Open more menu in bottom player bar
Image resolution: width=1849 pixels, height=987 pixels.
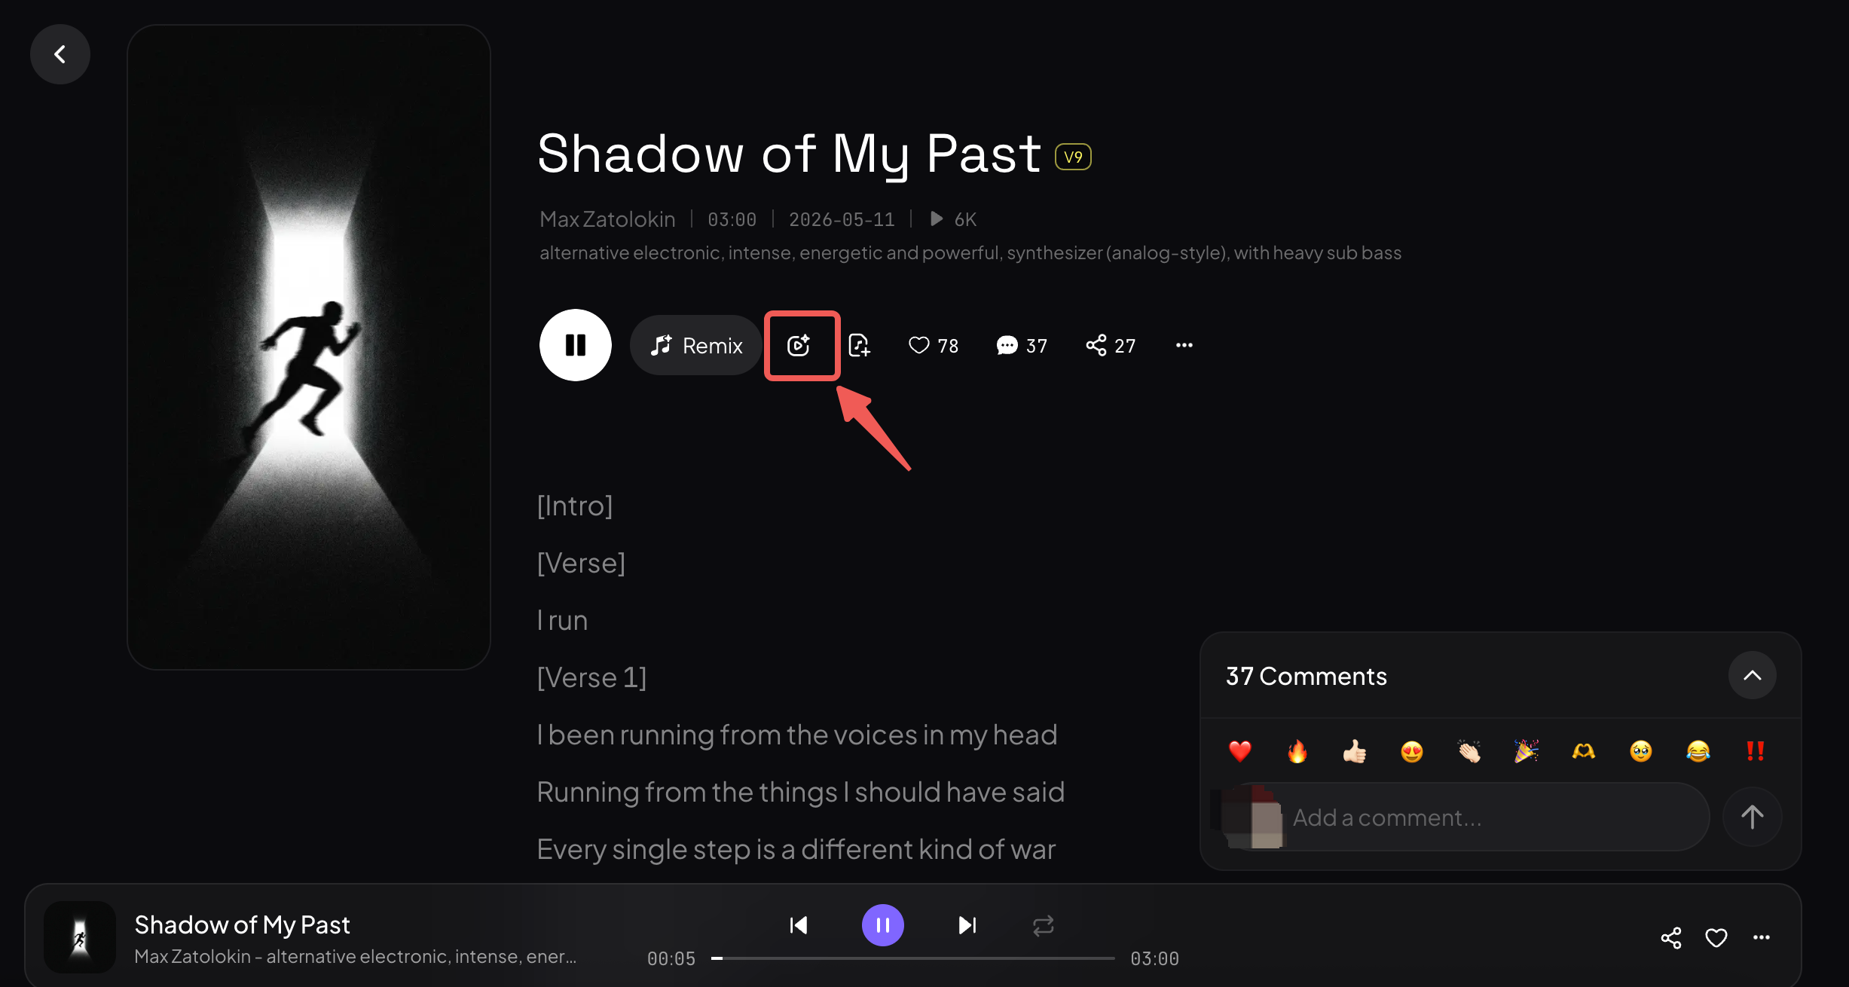point(1762,937)
